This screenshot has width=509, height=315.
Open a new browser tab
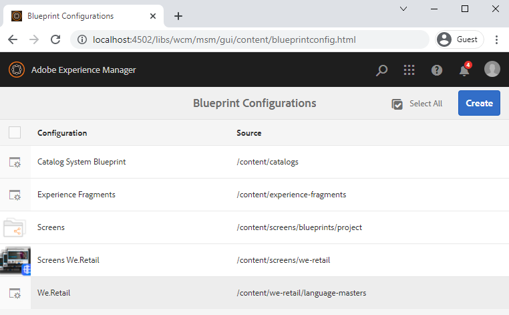click(x=178, y=16)
